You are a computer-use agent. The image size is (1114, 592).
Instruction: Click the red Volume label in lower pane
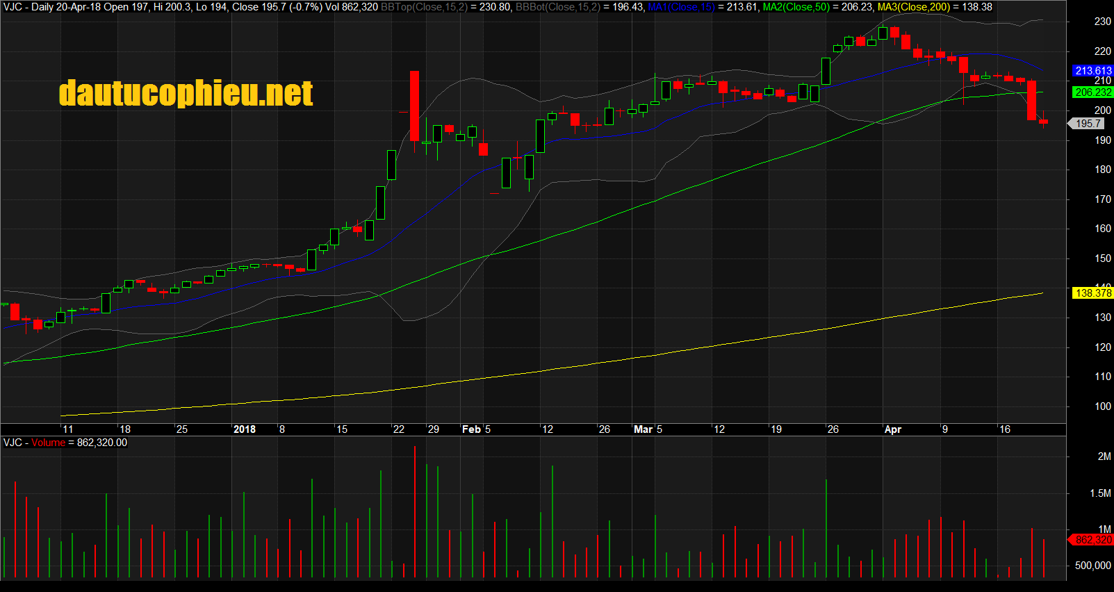point(48,443)
